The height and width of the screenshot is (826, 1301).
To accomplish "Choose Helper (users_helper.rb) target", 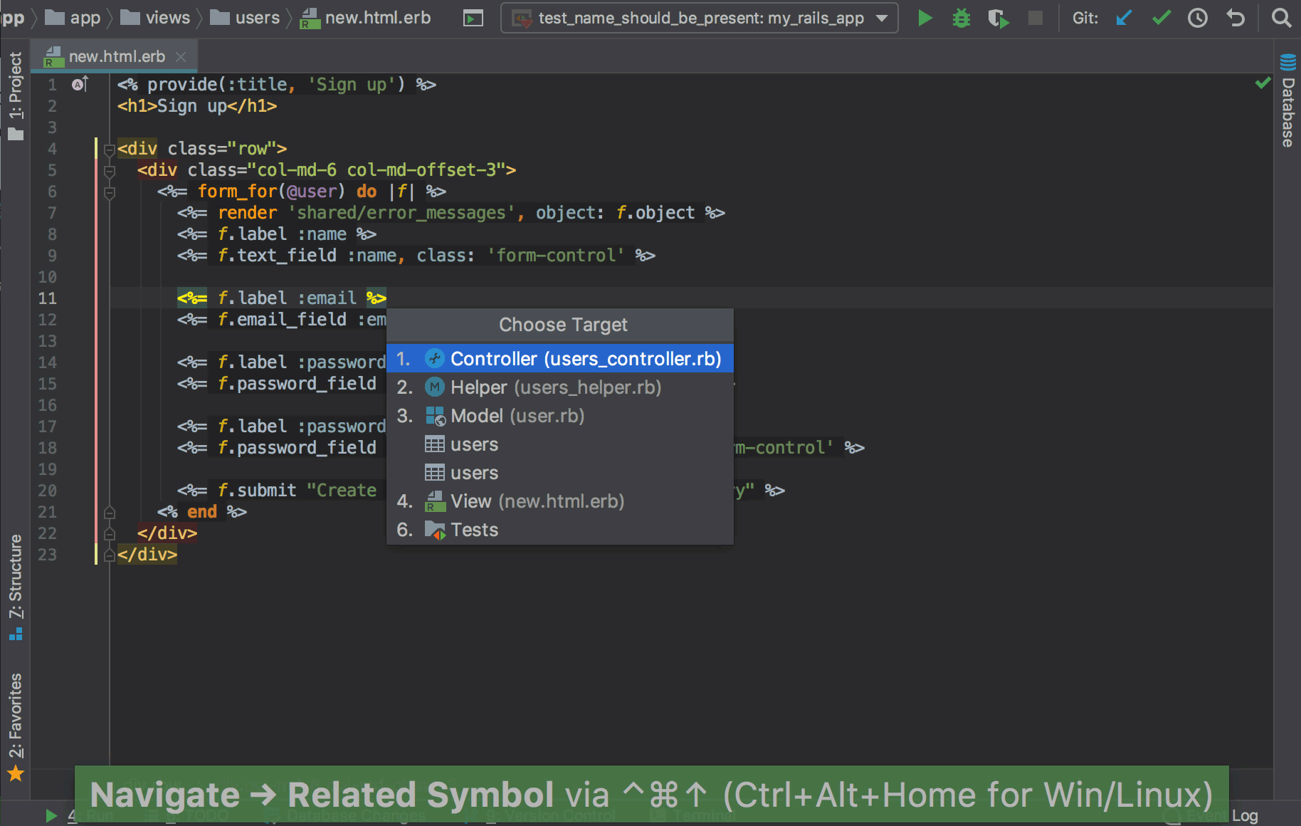I will tap(560, 387).
